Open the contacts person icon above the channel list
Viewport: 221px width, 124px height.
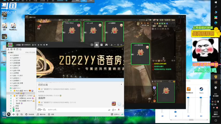(8, 49)
